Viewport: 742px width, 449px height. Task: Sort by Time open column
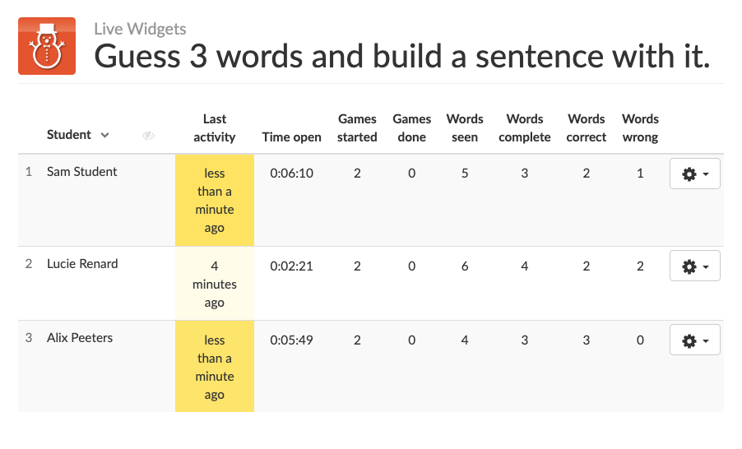[291, 137]
